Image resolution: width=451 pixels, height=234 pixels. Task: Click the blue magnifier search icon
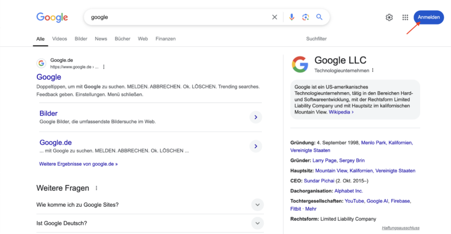(x=320, y=17)
